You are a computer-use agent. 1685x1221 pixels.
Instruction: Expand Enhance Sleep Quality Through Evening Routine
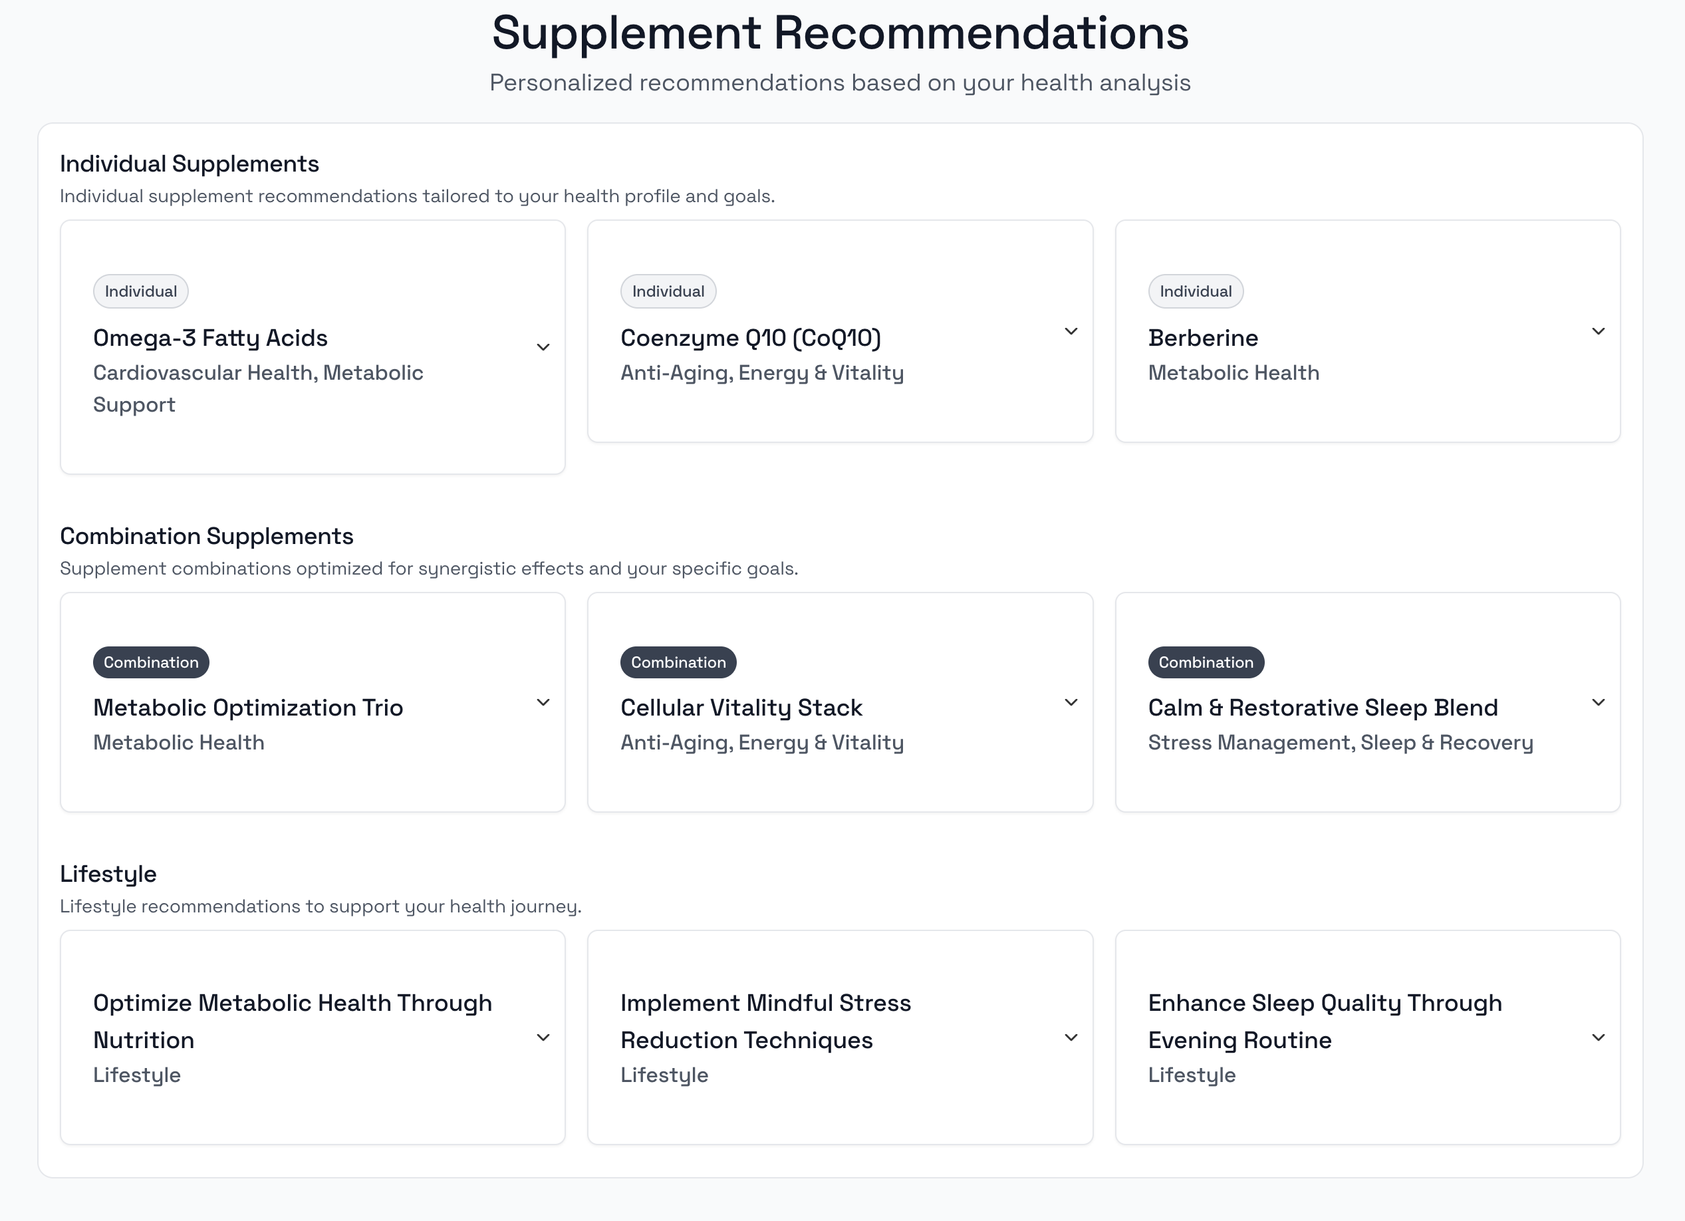coord(1598,1037)
